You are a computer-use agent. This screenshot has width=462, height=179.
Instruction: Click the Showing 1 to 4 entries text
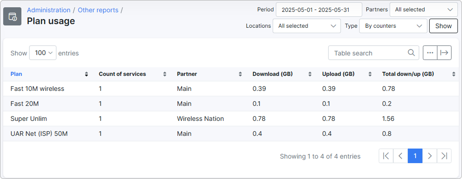(x=320, y=156)
